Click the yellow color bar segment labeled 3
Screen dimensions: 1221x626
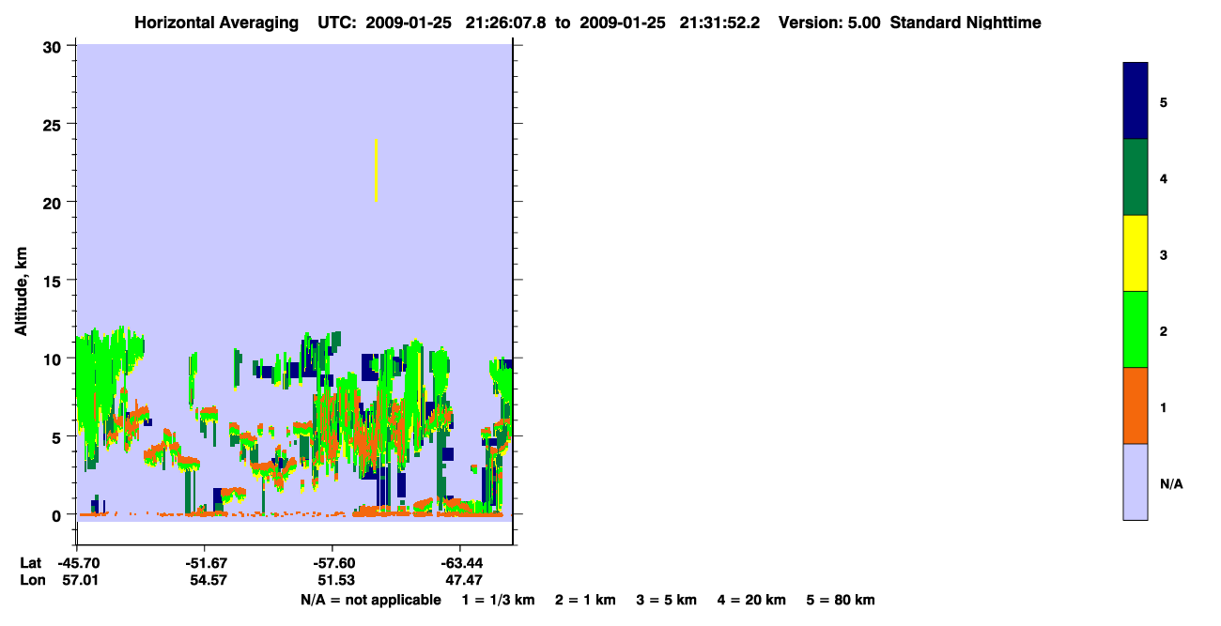(x=1136, y=253)
